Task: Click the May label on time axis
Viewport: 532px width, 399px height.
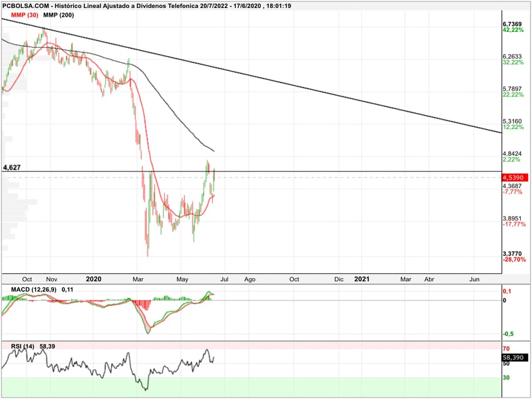Action: coord(182,279)
